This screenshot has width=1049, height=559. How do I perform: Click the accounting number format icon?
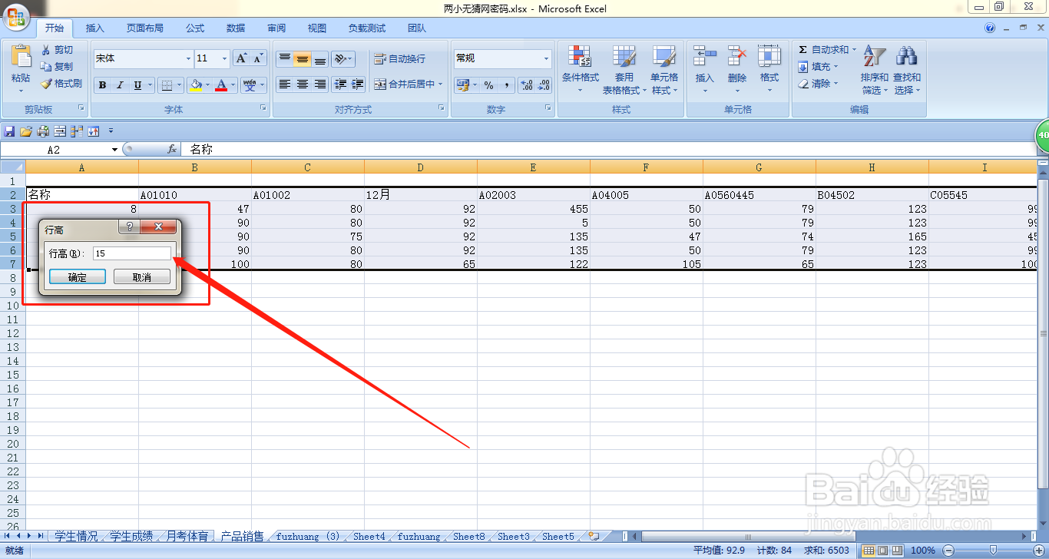click(x=463, y=84)
